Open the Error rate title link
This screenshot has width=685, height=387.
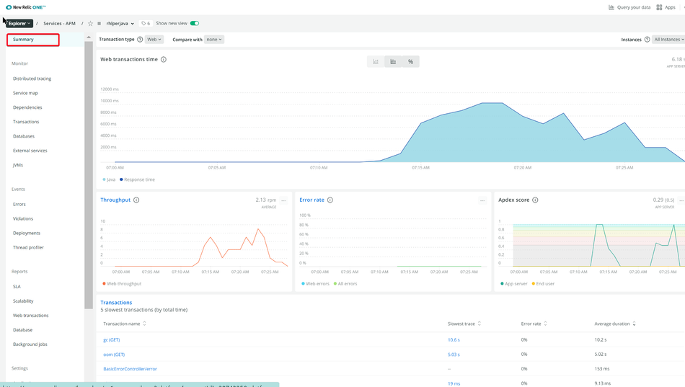(312, 200)
